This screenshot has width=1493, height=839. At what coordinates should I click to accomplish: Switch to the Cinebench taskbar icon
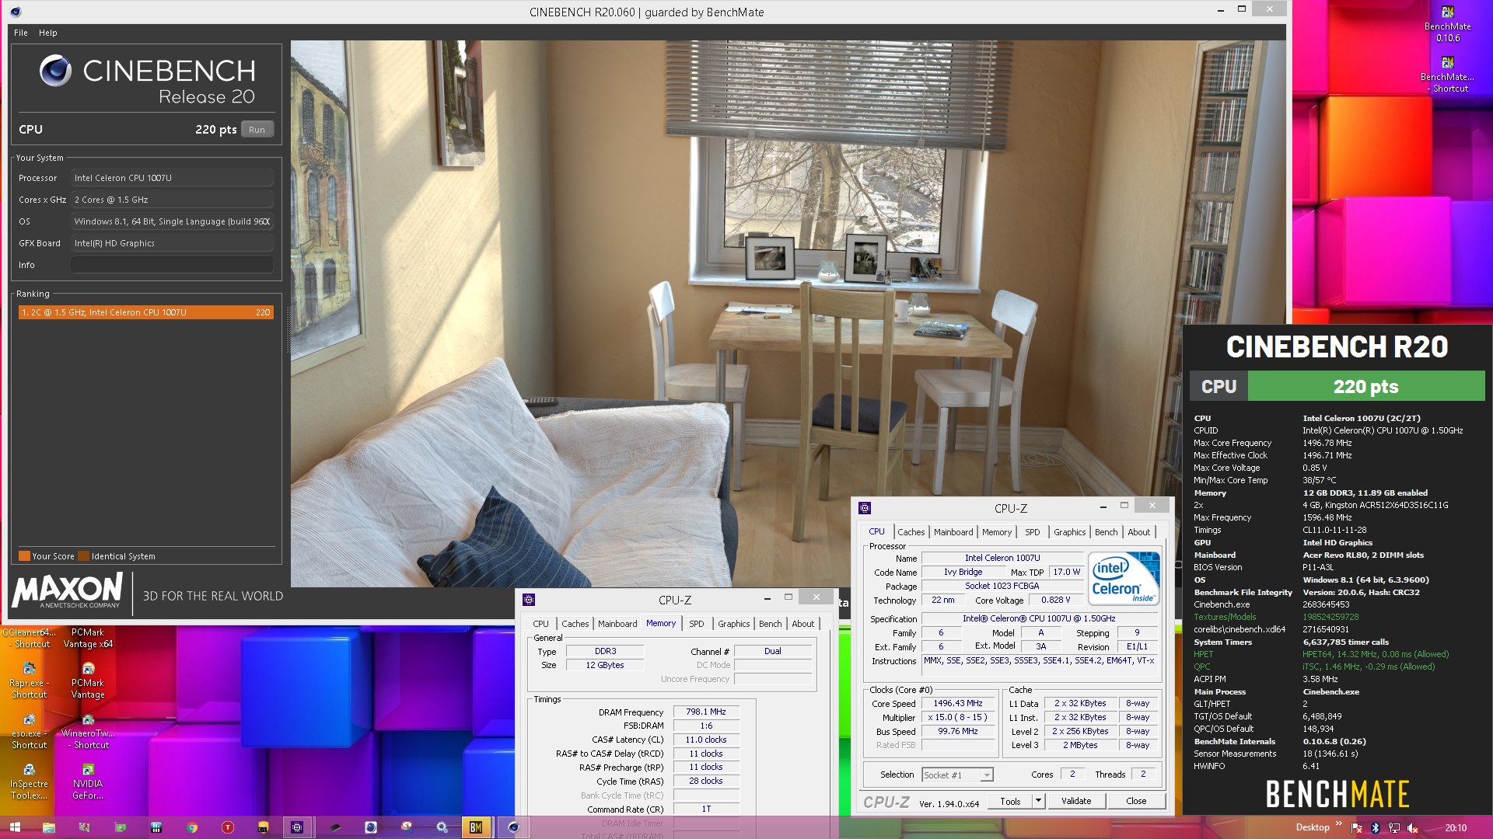pyautogui.click(x=513, y=827)
